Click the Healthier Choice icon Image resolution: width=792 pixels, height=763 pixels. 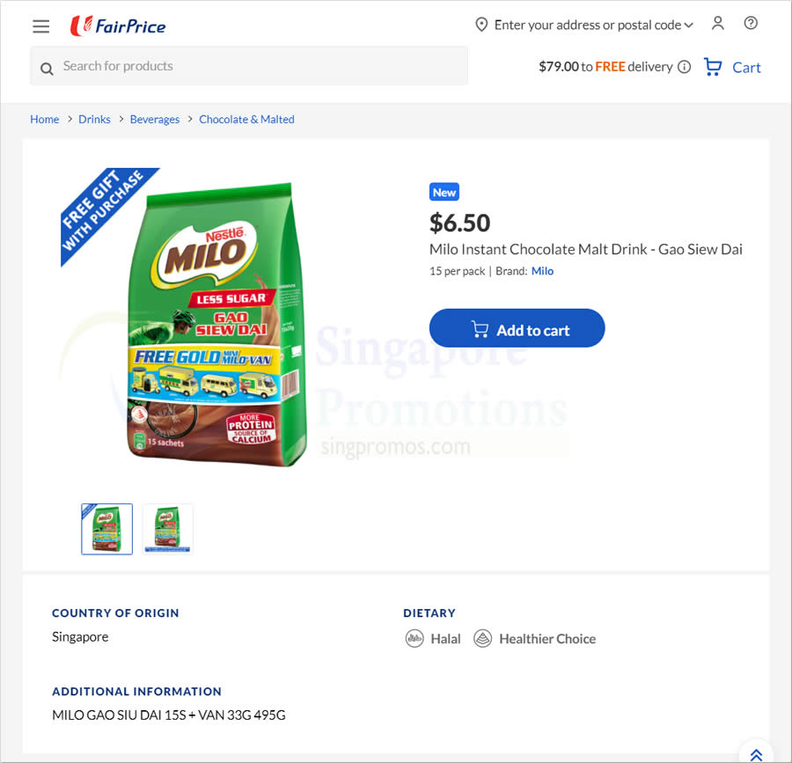point(482,638)
